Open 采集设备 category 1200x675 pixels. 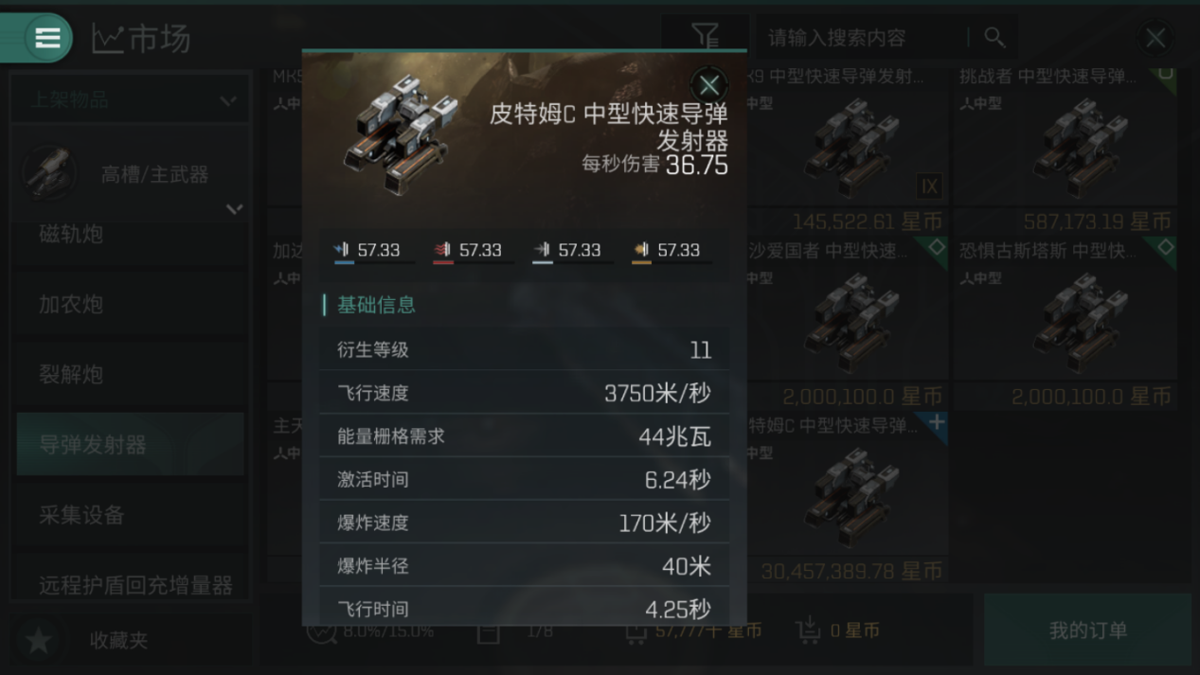(x=131, y=515)
